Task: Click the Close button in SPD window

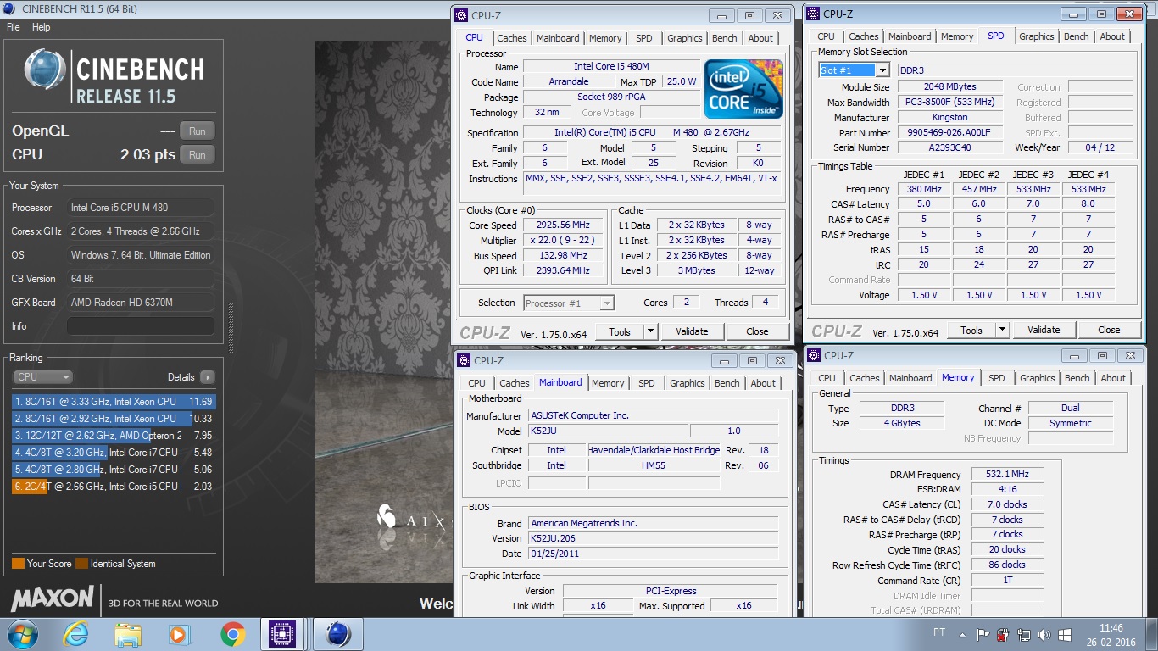Action: [x=1109, y=330]
